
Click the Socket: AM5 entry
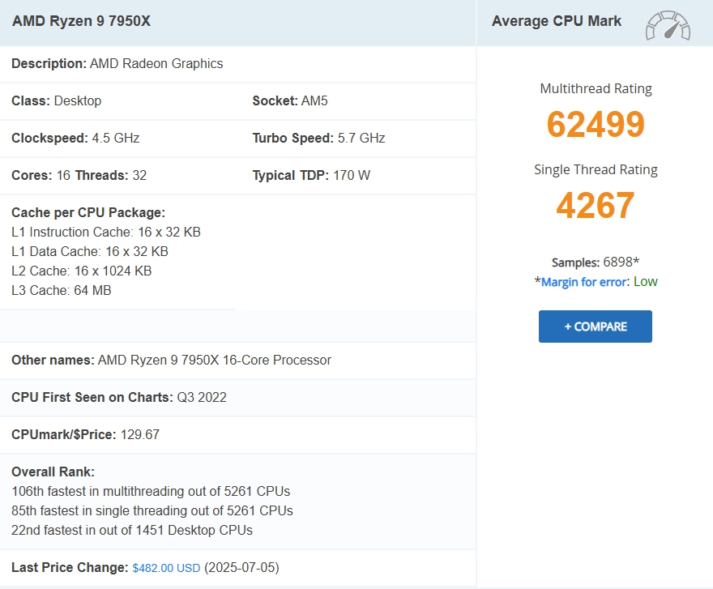click(x=290, y=101)
